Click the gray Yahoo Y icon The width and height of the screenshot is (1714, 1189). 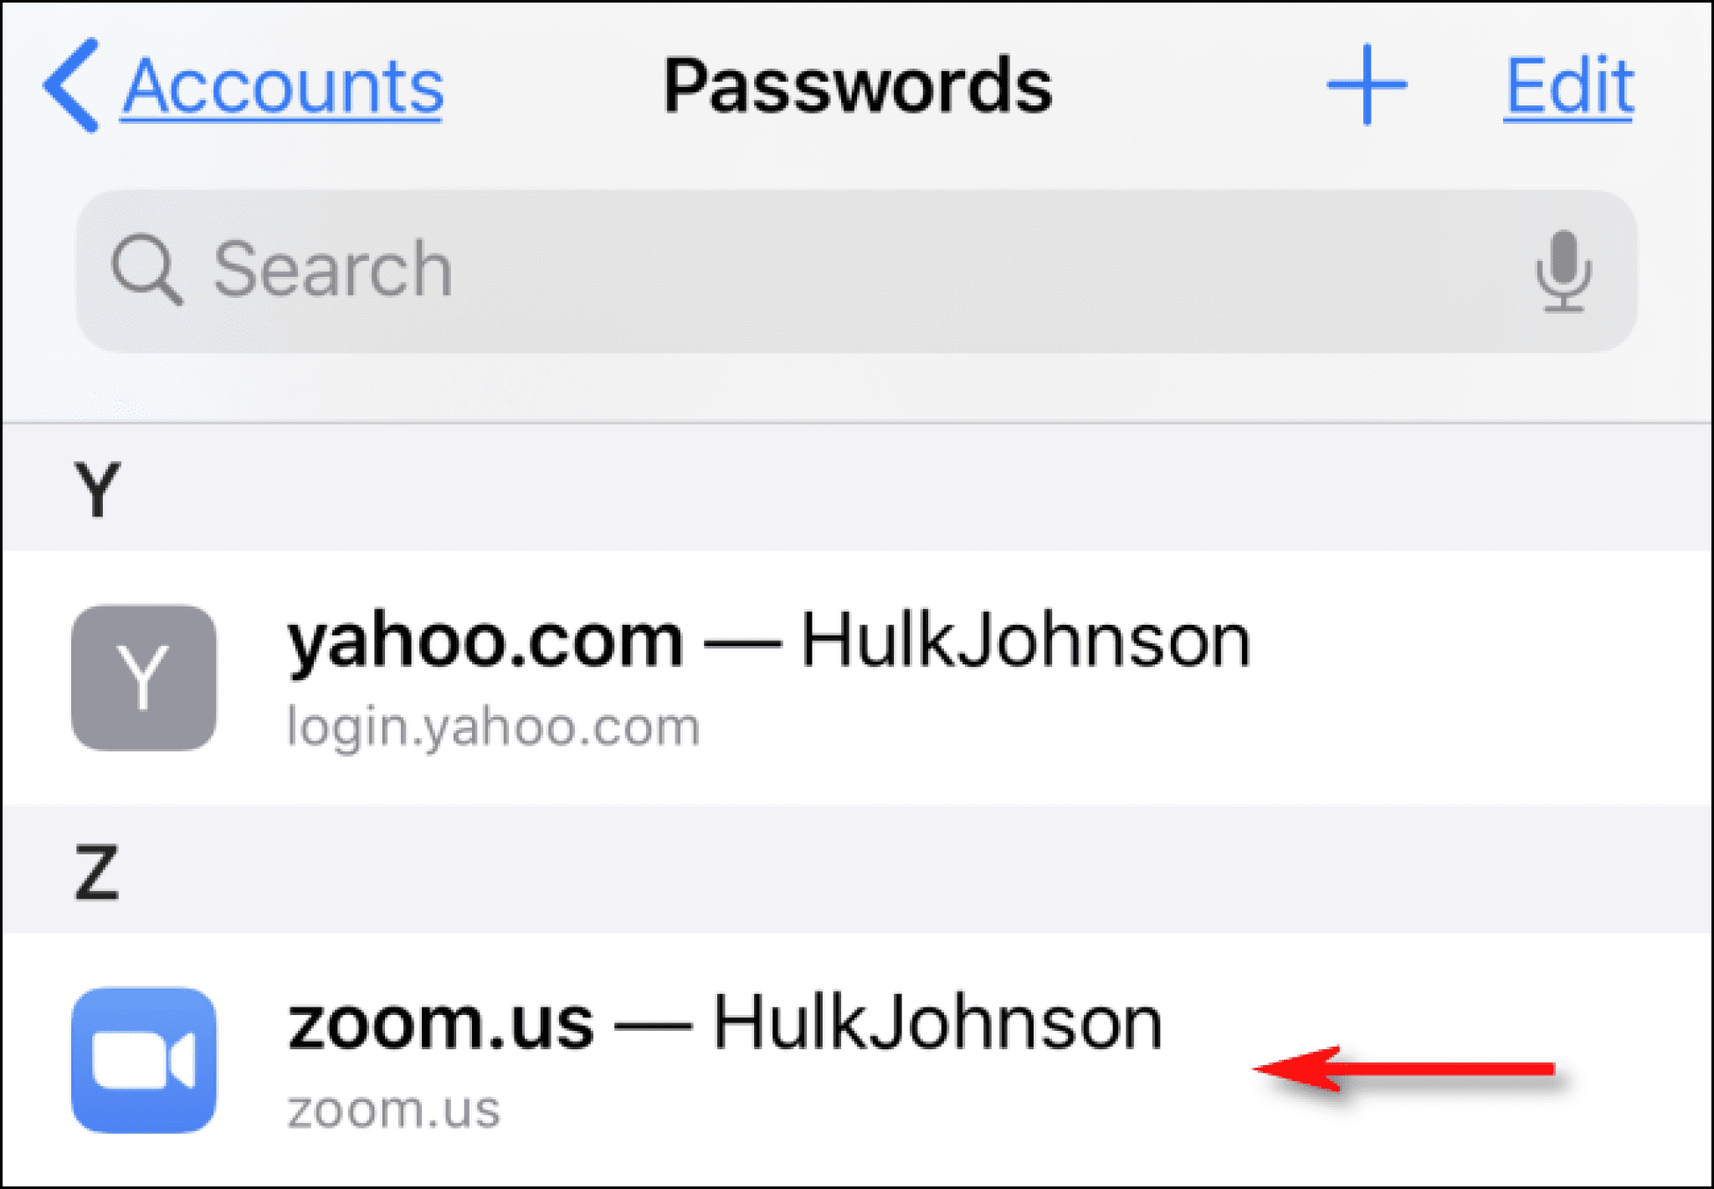[144, 678]
